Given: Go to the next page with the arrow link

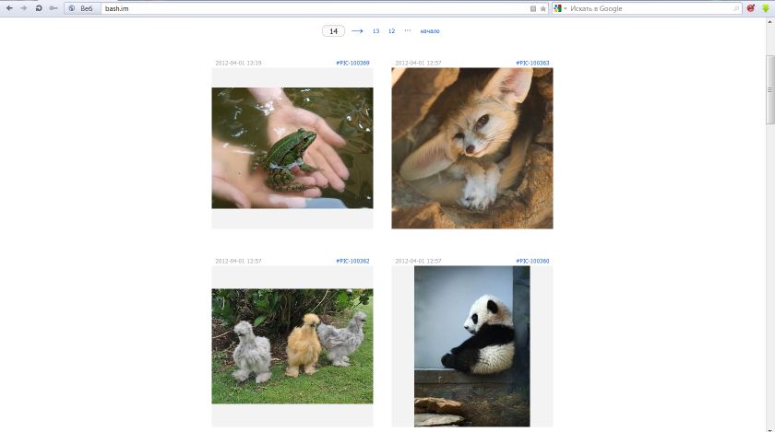Looking at the screenshot, I should click(357, 31).
